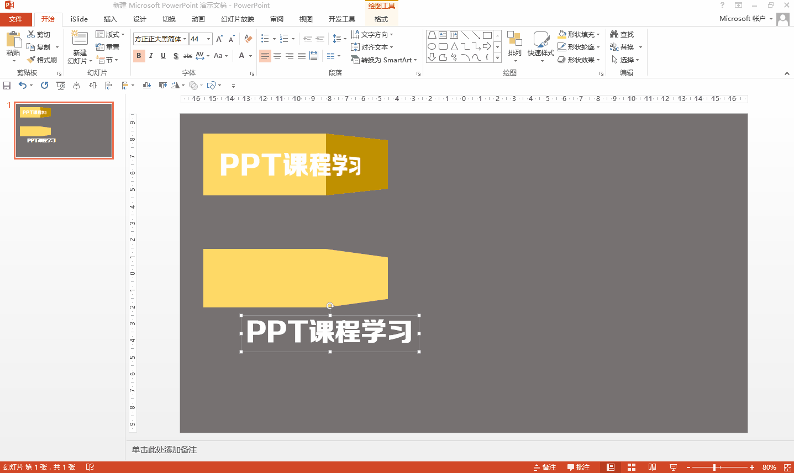Viewport: 794px width, 473px height.
Task: Switch to the 插入 ribbon tab
Action: pos(109,18)
